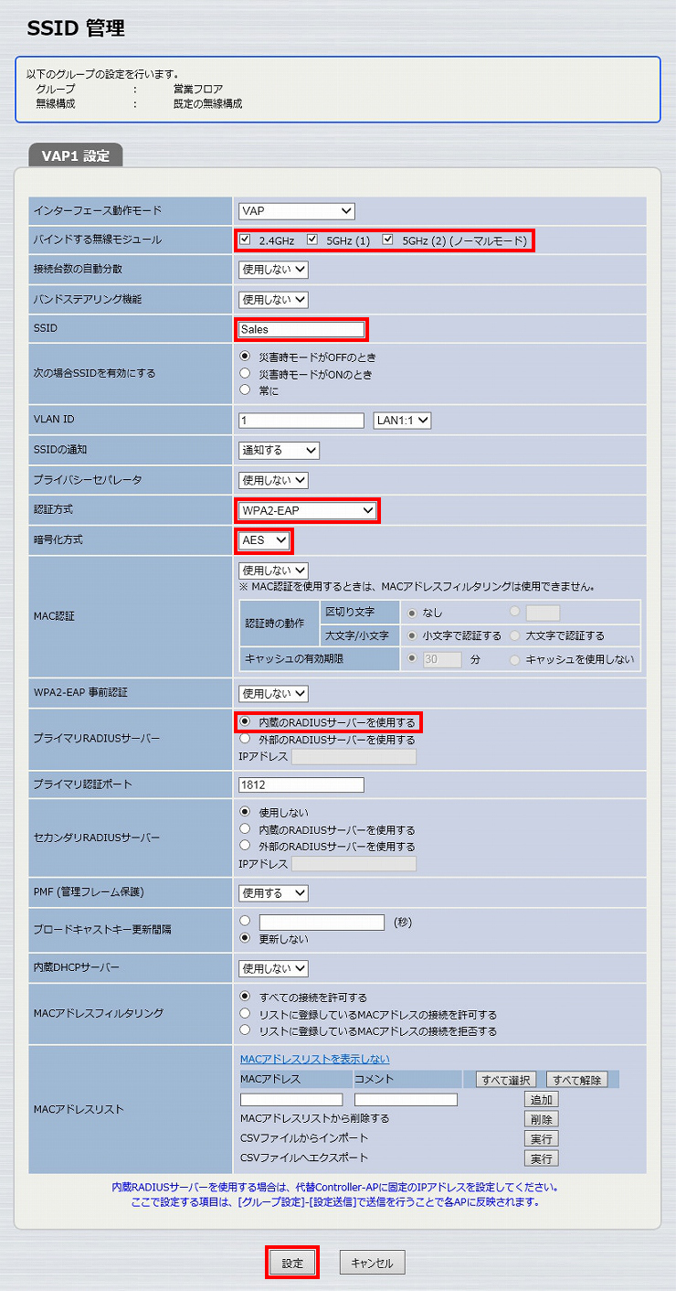Open the プライバシーセパレータ dropdown
This screenshot has width=676, height=1291.
tap(273, 480)
